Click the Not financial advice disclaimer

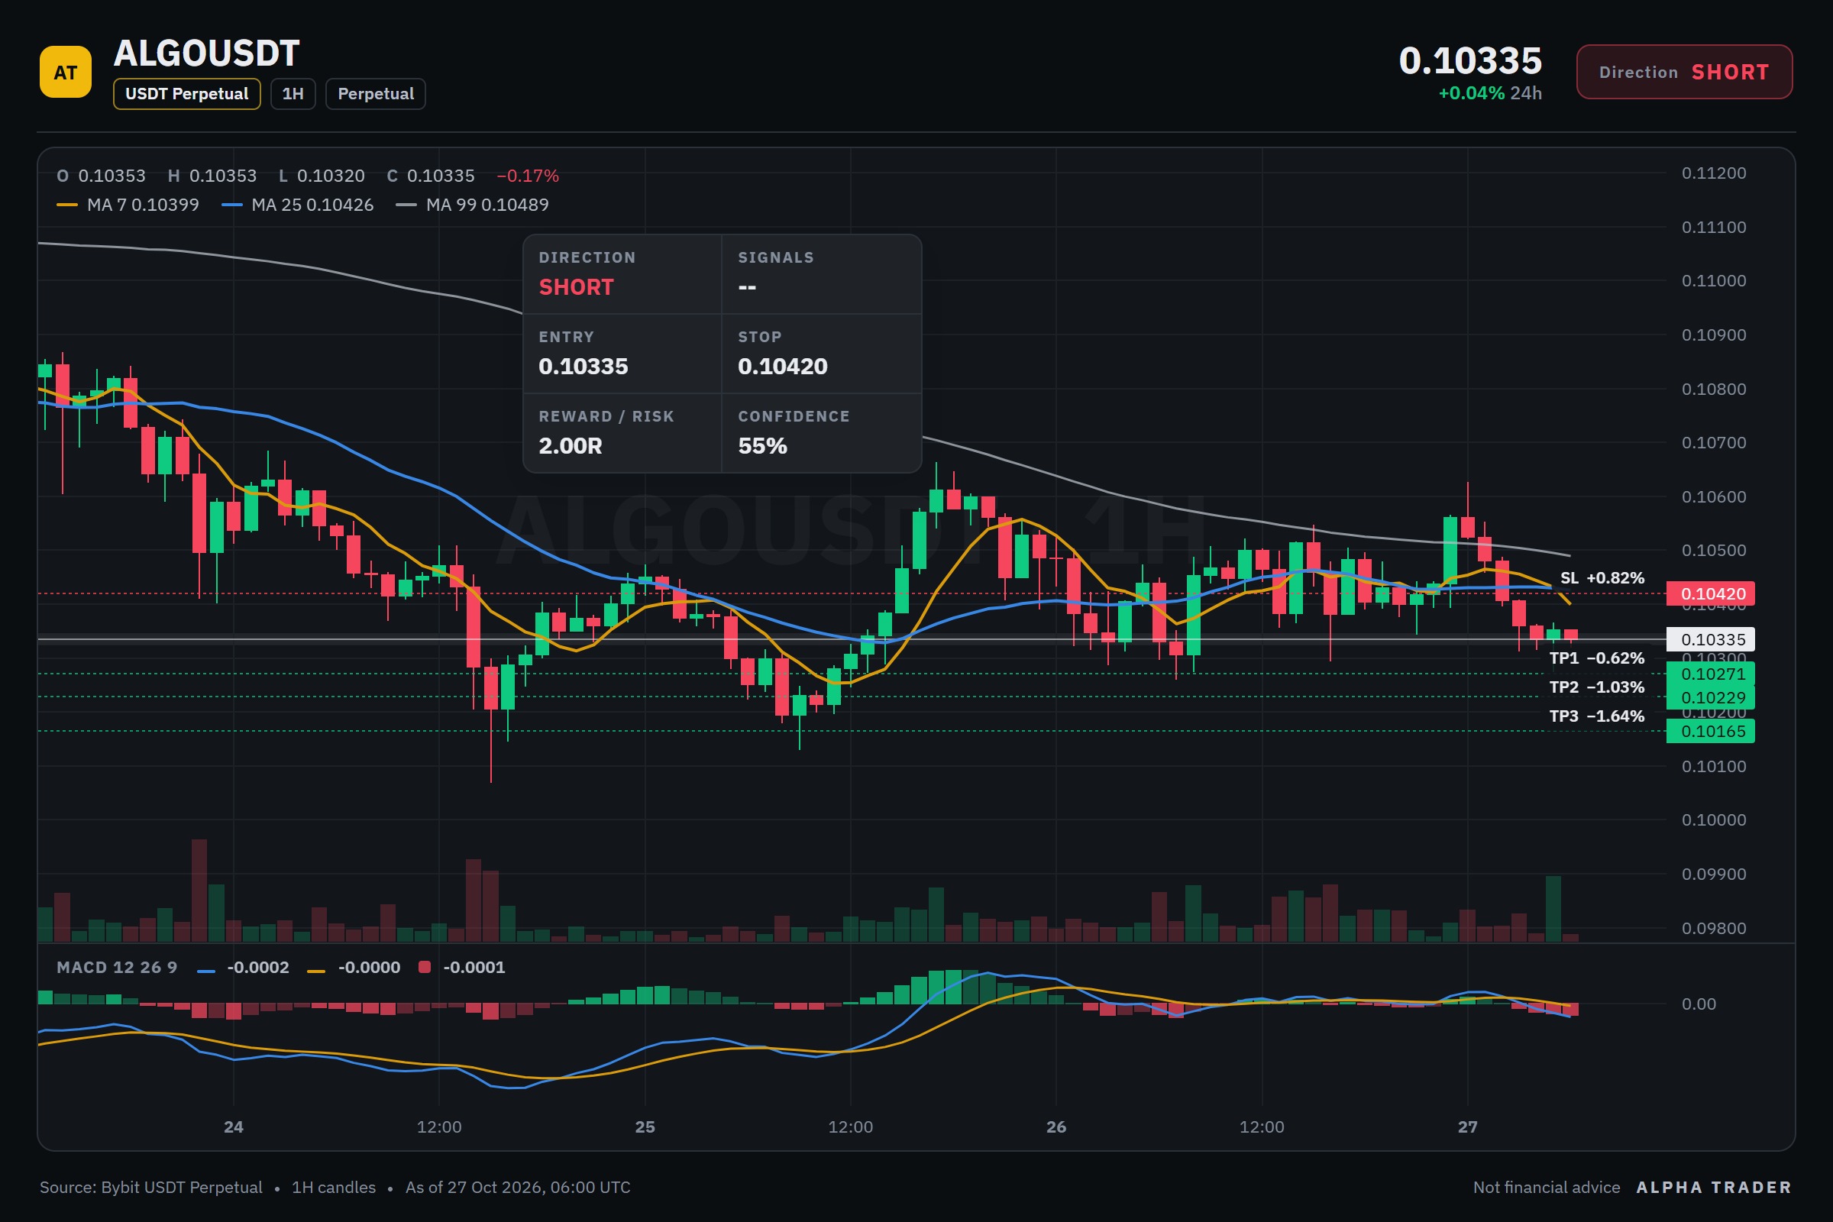click(x=1546, y=1187)
